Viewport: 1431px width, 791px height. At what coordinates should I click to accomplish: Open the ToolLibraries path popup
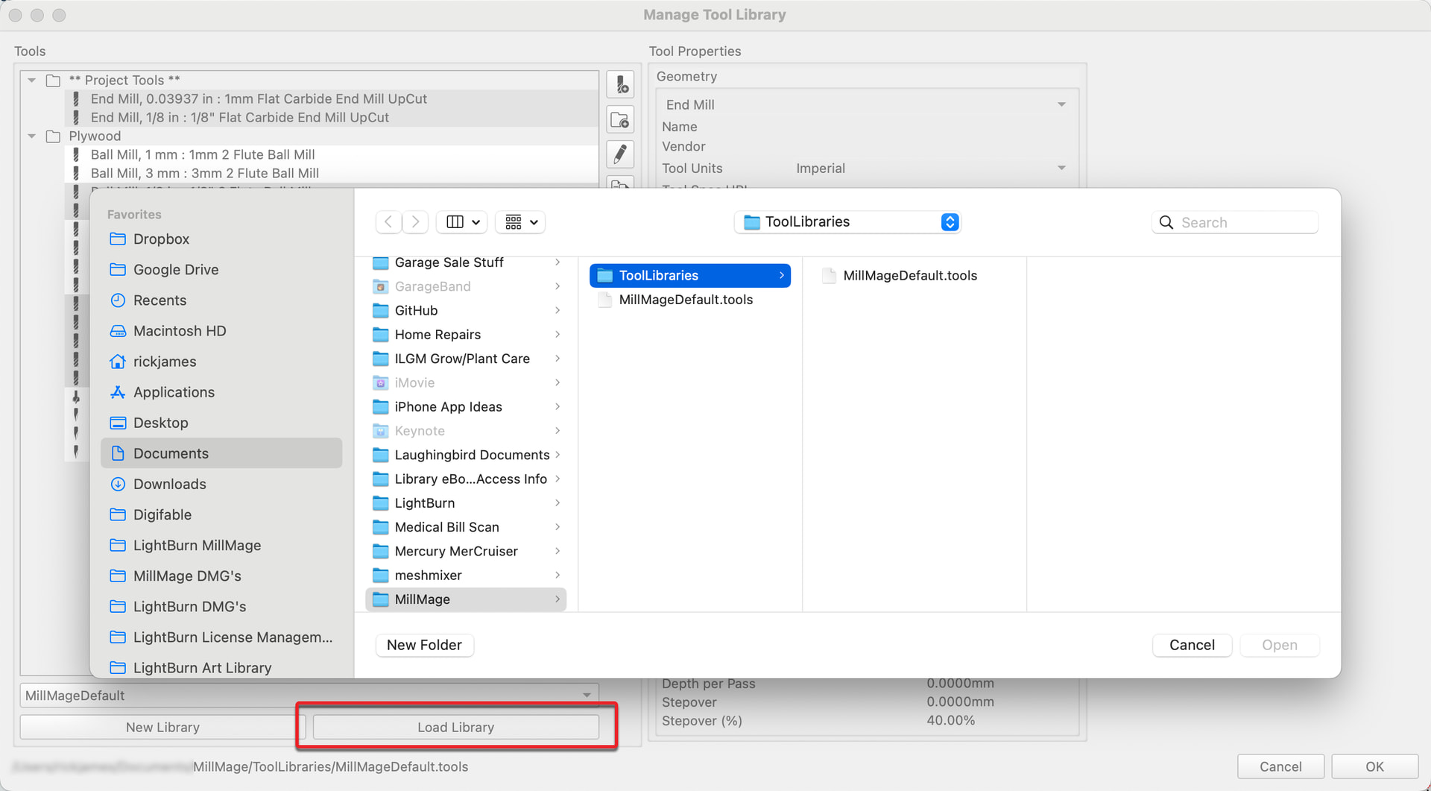[x=847, y=222]
